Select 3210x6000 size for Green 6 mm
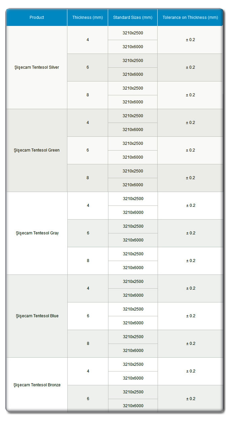Image resolution: width=229 pixels, height=421 pixels. (133, 157)
